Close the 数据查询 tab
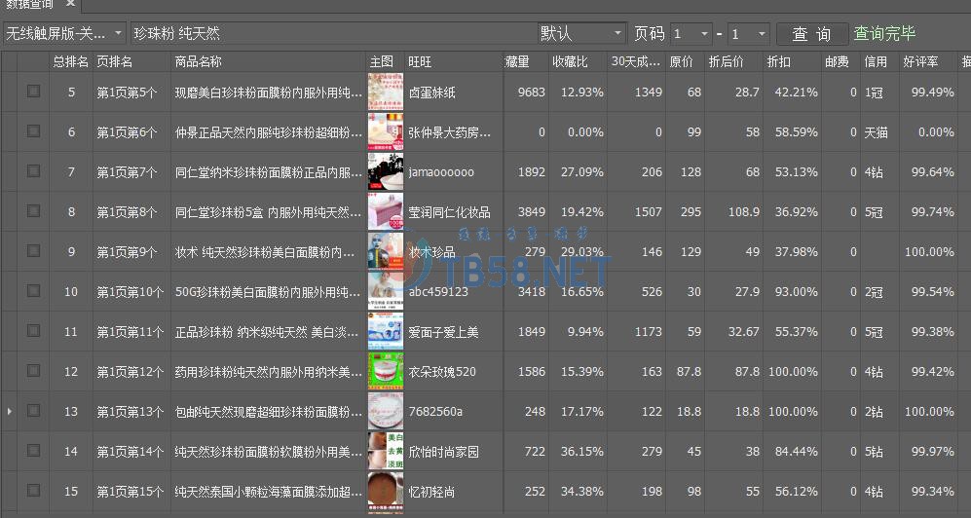This screenshot has width=971, height=518. [70, 5]
